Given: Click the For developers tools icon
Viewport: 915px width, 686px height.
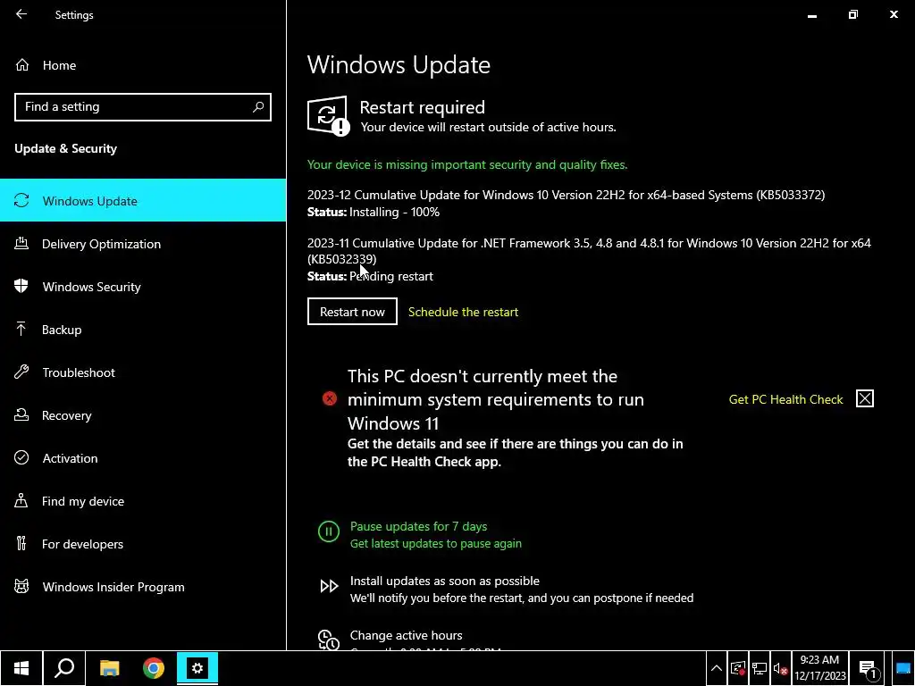Looking at the screenshot, I should 21,544.
